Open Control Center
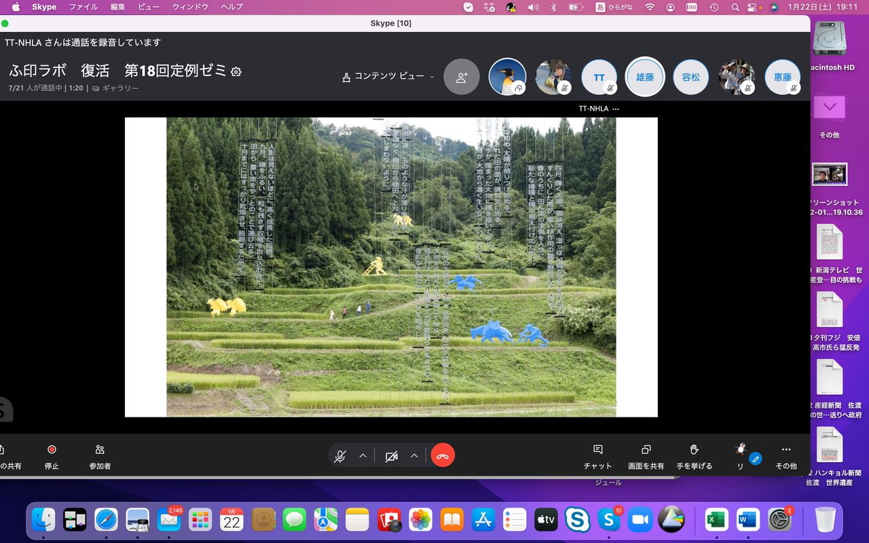 pyautogui.click(x=752, y=7)
